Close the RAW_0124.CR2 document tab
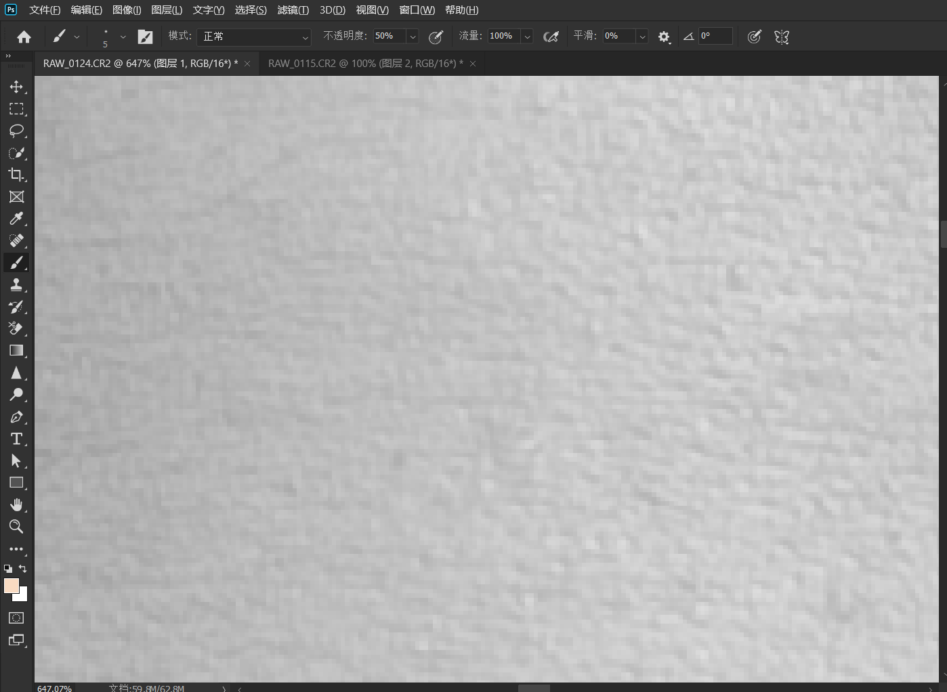Image resolution: width=947 pixels, height=692 pixels. point(247,64)
